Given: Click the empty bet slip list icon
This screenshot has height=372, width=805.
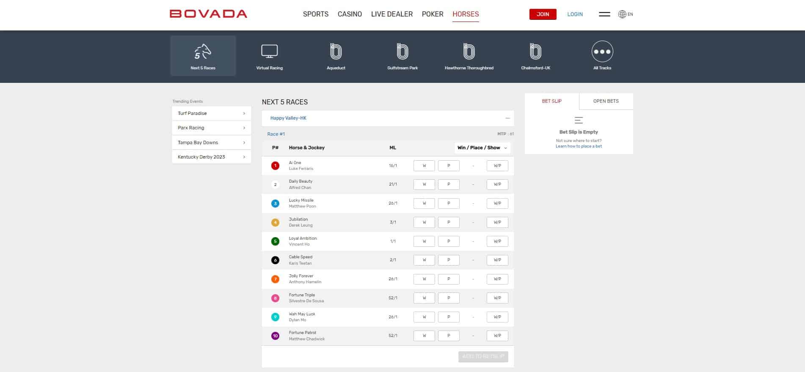Looking at the screenshot, I should (x=579, y=120).
